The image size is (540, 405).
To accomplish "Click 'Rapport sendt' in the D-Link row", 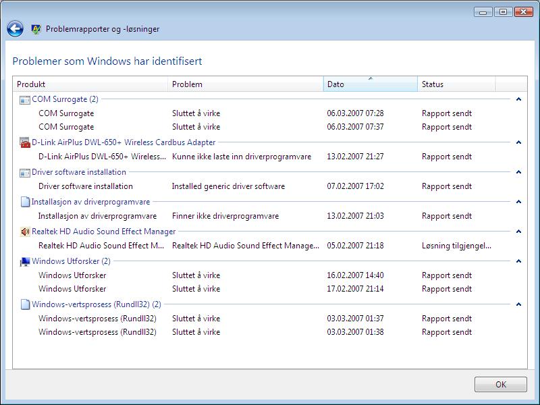I will [x=447, y=157].
